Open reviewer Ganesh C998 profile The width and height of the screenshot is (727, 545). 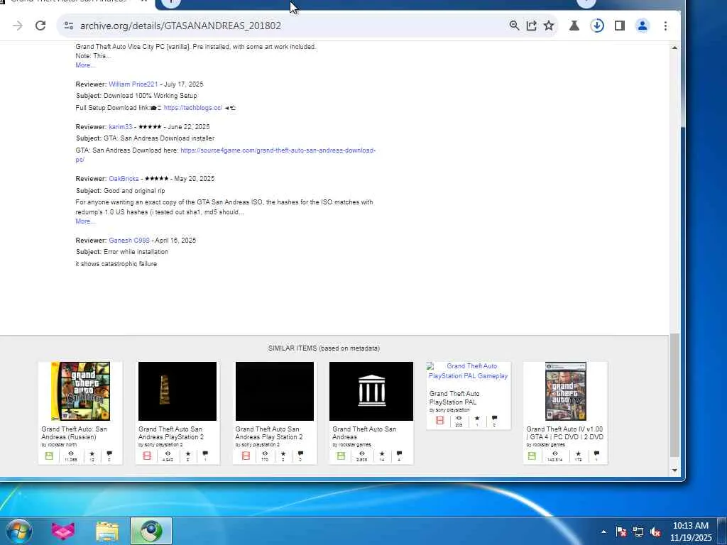[129, 241]
